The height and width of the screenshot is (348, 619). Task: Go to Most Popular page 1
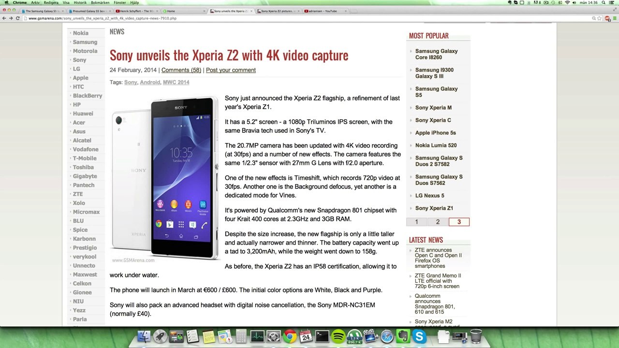tap(416, 222)
